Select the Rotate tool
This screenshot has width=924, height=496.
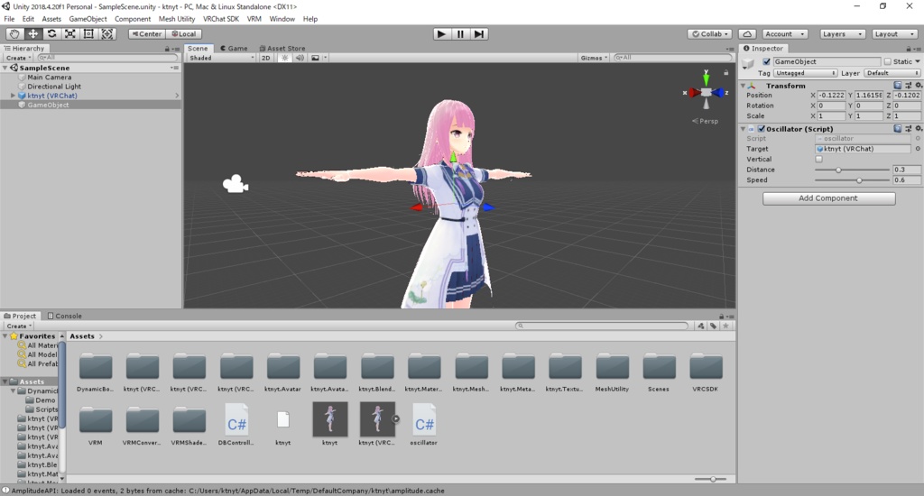pos(51,34)
